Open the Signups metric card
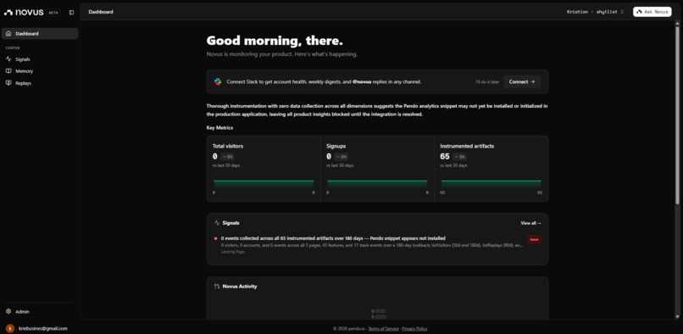 (x=377, y=169)
